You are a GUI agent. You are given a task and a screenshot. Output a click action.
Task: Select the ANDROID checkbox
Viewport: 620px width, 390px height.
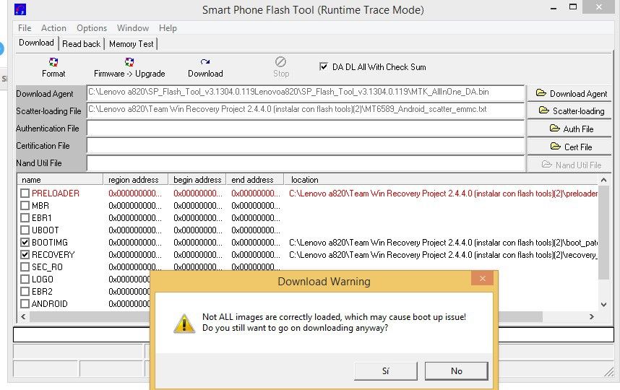pyautogui.click(x=25, y=303)
